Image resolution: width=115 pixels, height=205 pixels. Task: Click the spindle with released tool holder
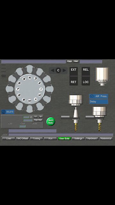[76, 113]
